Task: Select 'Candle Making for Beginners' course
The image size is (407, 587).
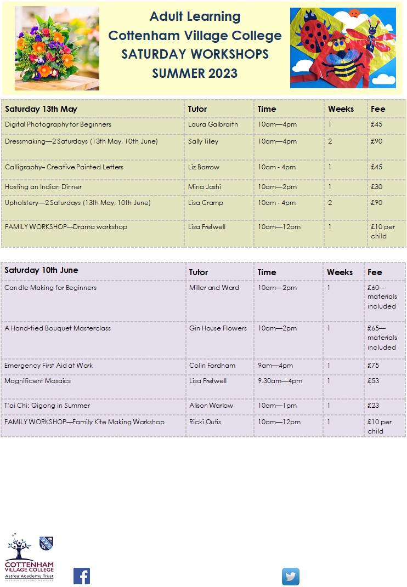Action: tap(50, 288)
